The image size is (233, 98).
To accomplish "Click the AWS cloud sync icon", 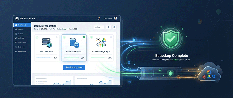I will tap(101, 43).
